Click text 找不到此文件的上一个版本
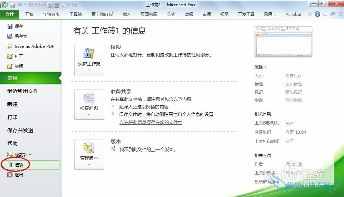 pyautogui.click(x=147, y=150)
